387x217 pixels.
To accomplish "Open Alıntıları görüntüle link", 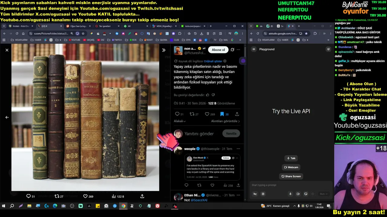I will 225,121.
